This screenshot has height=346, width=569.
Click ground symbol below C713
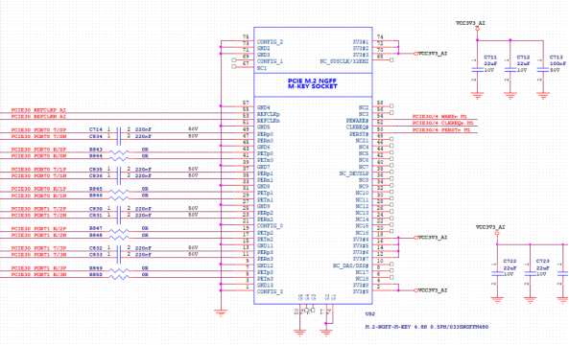(543, 96)
